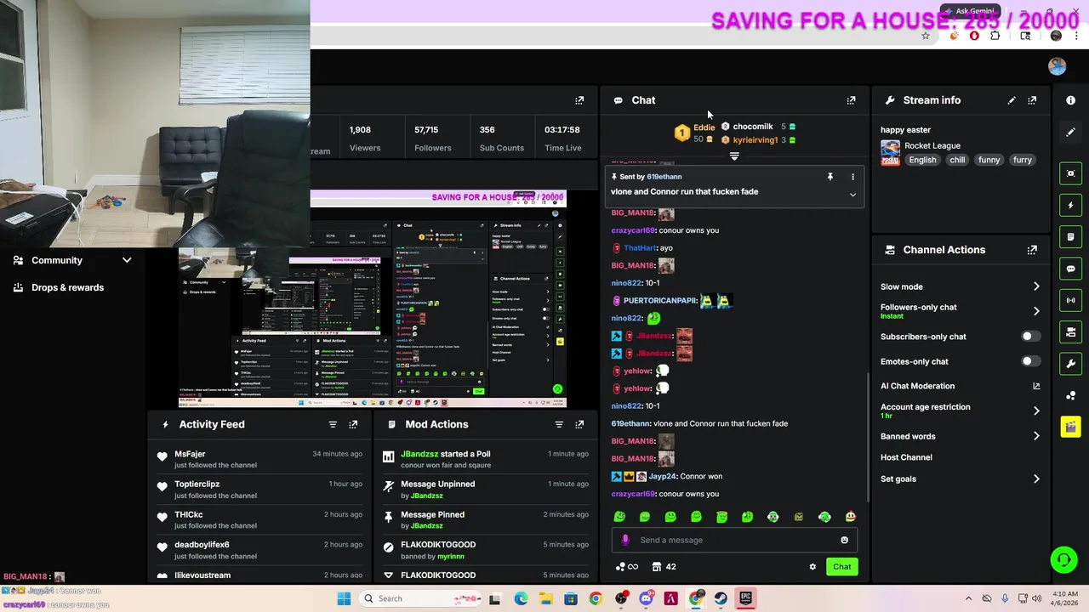The width and height of the screenshot is (1089, 612).
Task: Open the Mod Actions filter icon
Action: (x=559, y=424)
